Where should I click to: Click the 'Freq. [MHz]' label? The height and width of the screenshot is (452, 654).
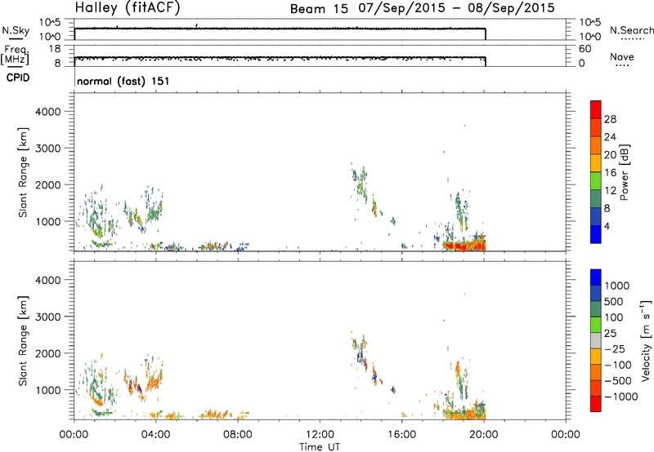coord(16,55)
